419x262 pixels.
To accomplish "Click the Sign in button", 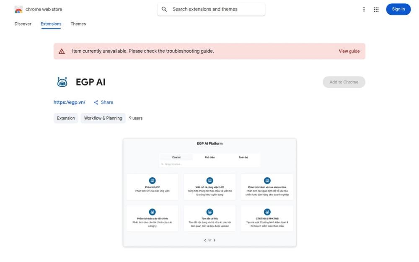I will coord(398,9).
